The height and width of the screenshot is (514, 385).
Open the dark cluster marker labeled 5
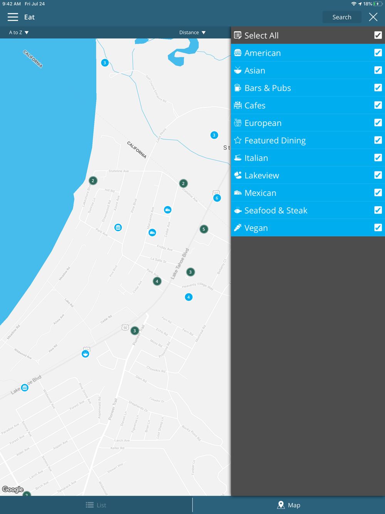coord(204,229)
